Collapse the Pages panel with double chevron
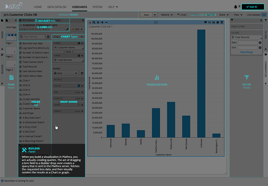268x186 pixels. pyautogui.click(x=16, y=20)
